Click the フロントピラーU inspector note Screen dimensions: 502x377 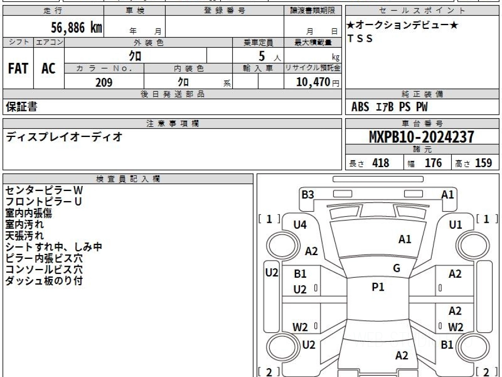(44, 202)
